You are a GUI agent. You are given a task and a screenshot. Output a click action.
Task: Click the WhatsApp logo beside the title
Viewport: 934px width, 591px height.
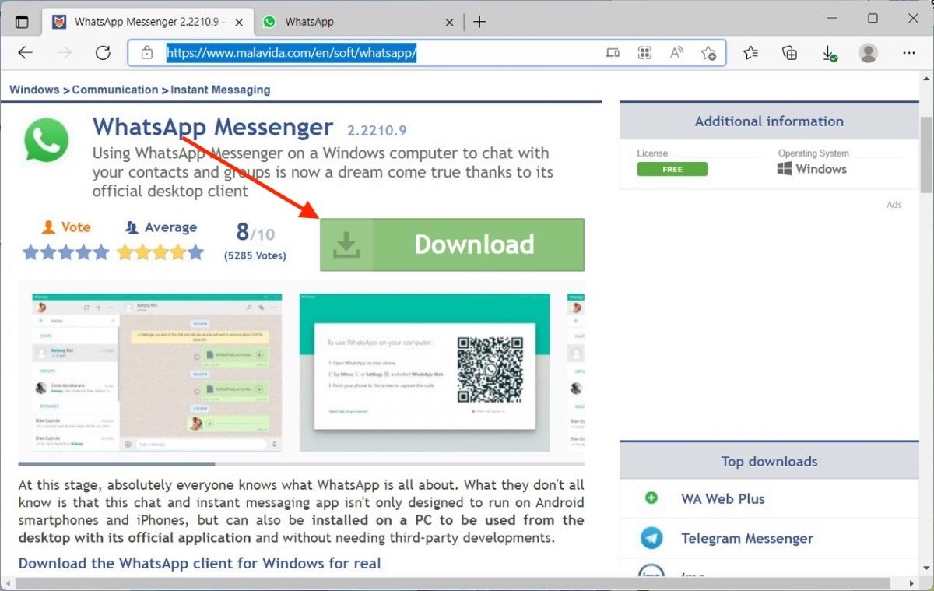pyautogui.click(x=47, y=140)
